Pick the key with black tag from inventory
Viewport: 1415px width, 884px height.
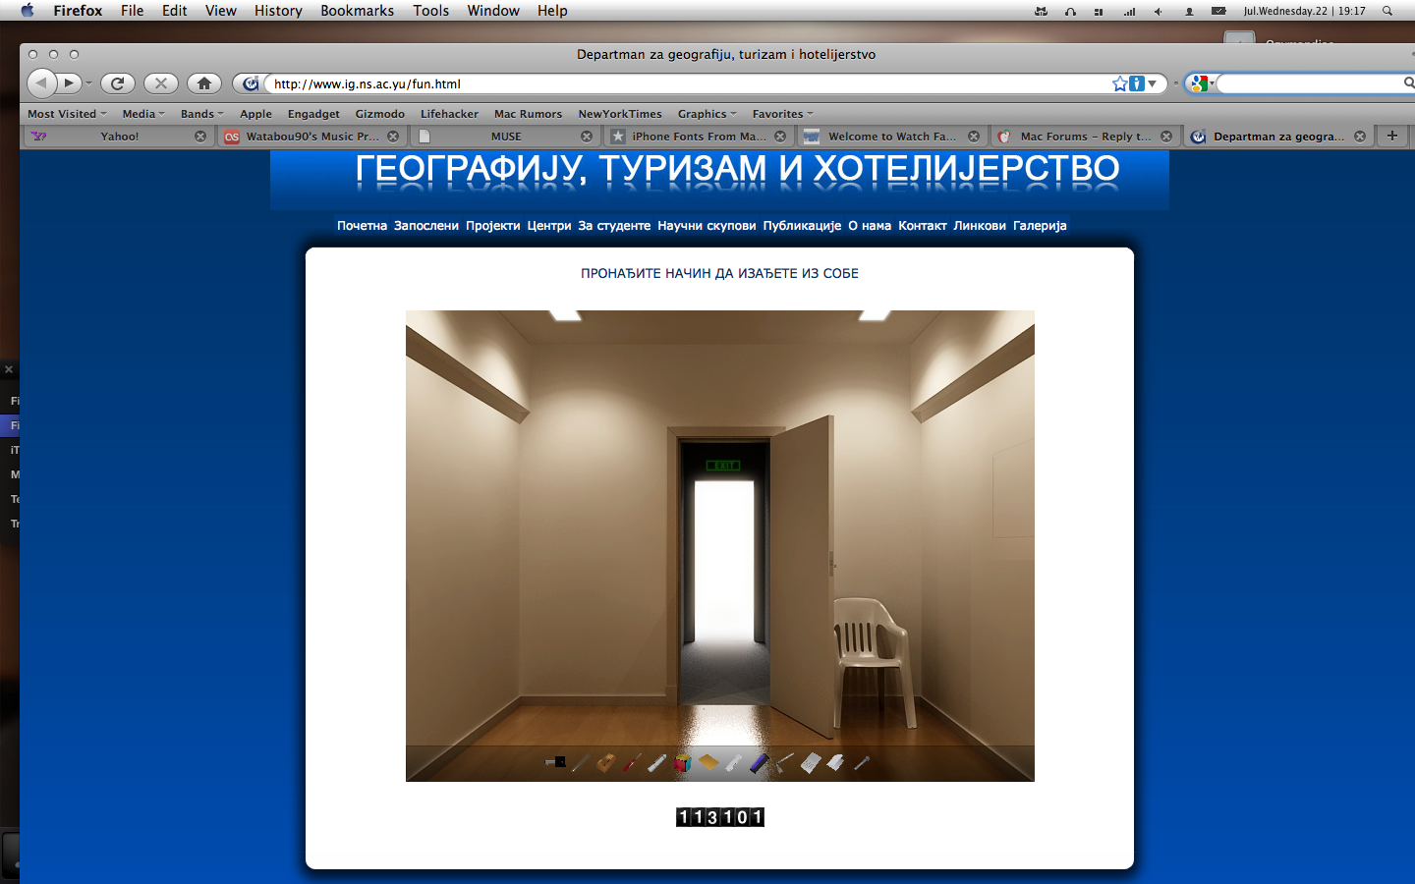(x=555, y=761)
